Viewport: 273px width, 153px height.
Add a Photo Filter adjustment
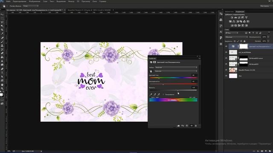tap(241, 22)
